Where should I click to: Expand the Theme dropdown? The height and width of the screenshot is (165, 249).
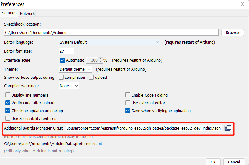coord(75,69)
